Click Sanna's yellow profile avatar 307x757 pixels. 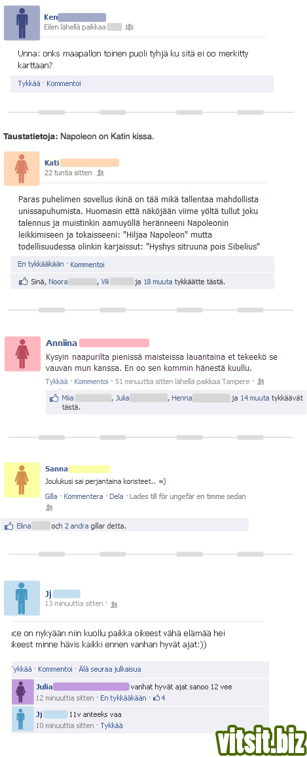[22, 479]
